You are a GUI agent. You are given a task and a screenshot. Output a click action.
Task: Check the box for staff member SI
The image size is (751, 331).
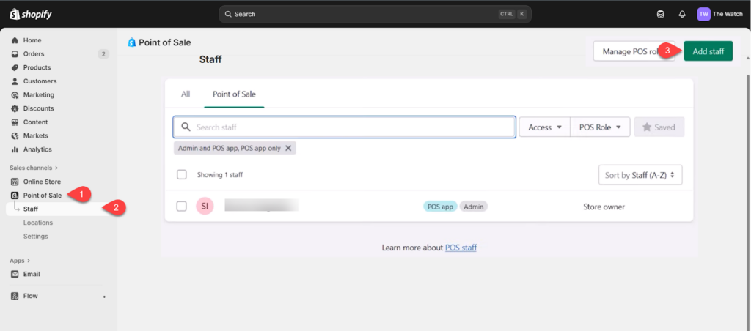tap(182, 207)
